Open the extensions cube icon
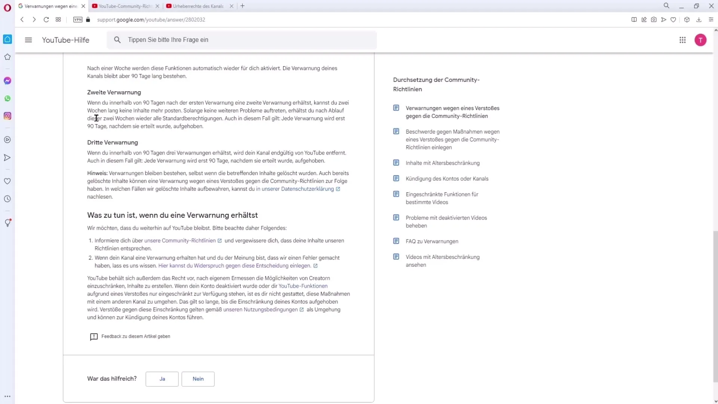718x404 pixels. (x=687, y=20)
